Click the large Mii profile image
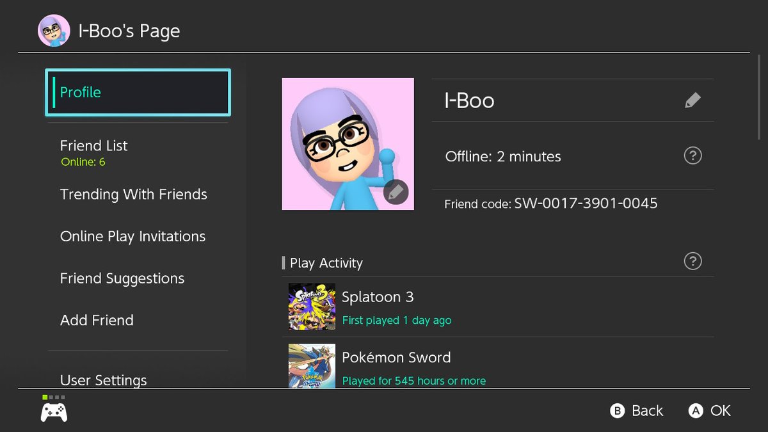 pos(348,144)
